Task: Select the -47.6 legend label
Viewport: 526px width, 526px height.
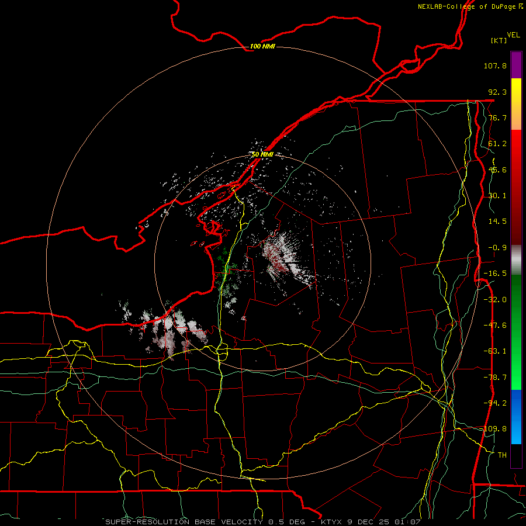Action: point(495,326)
